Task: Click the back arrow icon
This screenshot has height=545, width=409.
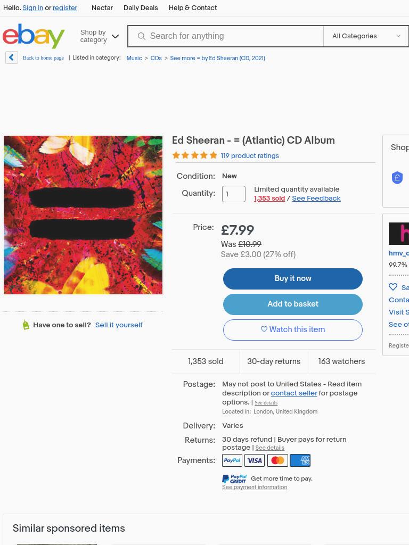Action: pos(12,57)
